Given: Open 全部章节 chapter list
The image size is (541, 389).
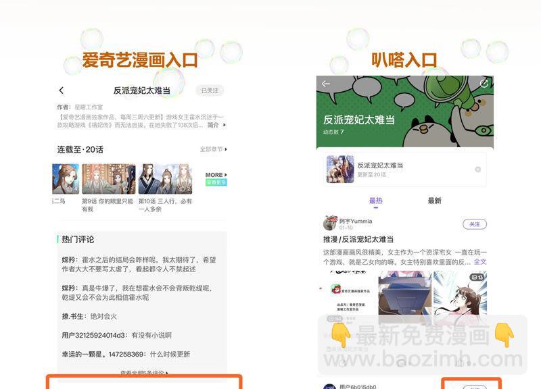Looking at the screenshot, I should coord(214,149).
